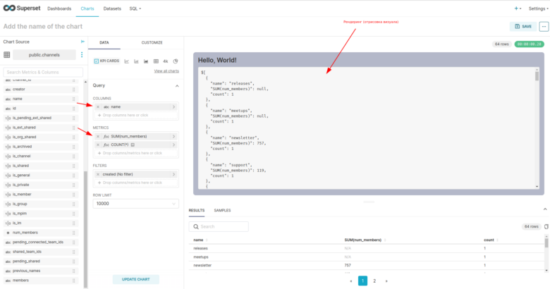Remove the SUM(num_members) metric with its X

tap(98, 137)
